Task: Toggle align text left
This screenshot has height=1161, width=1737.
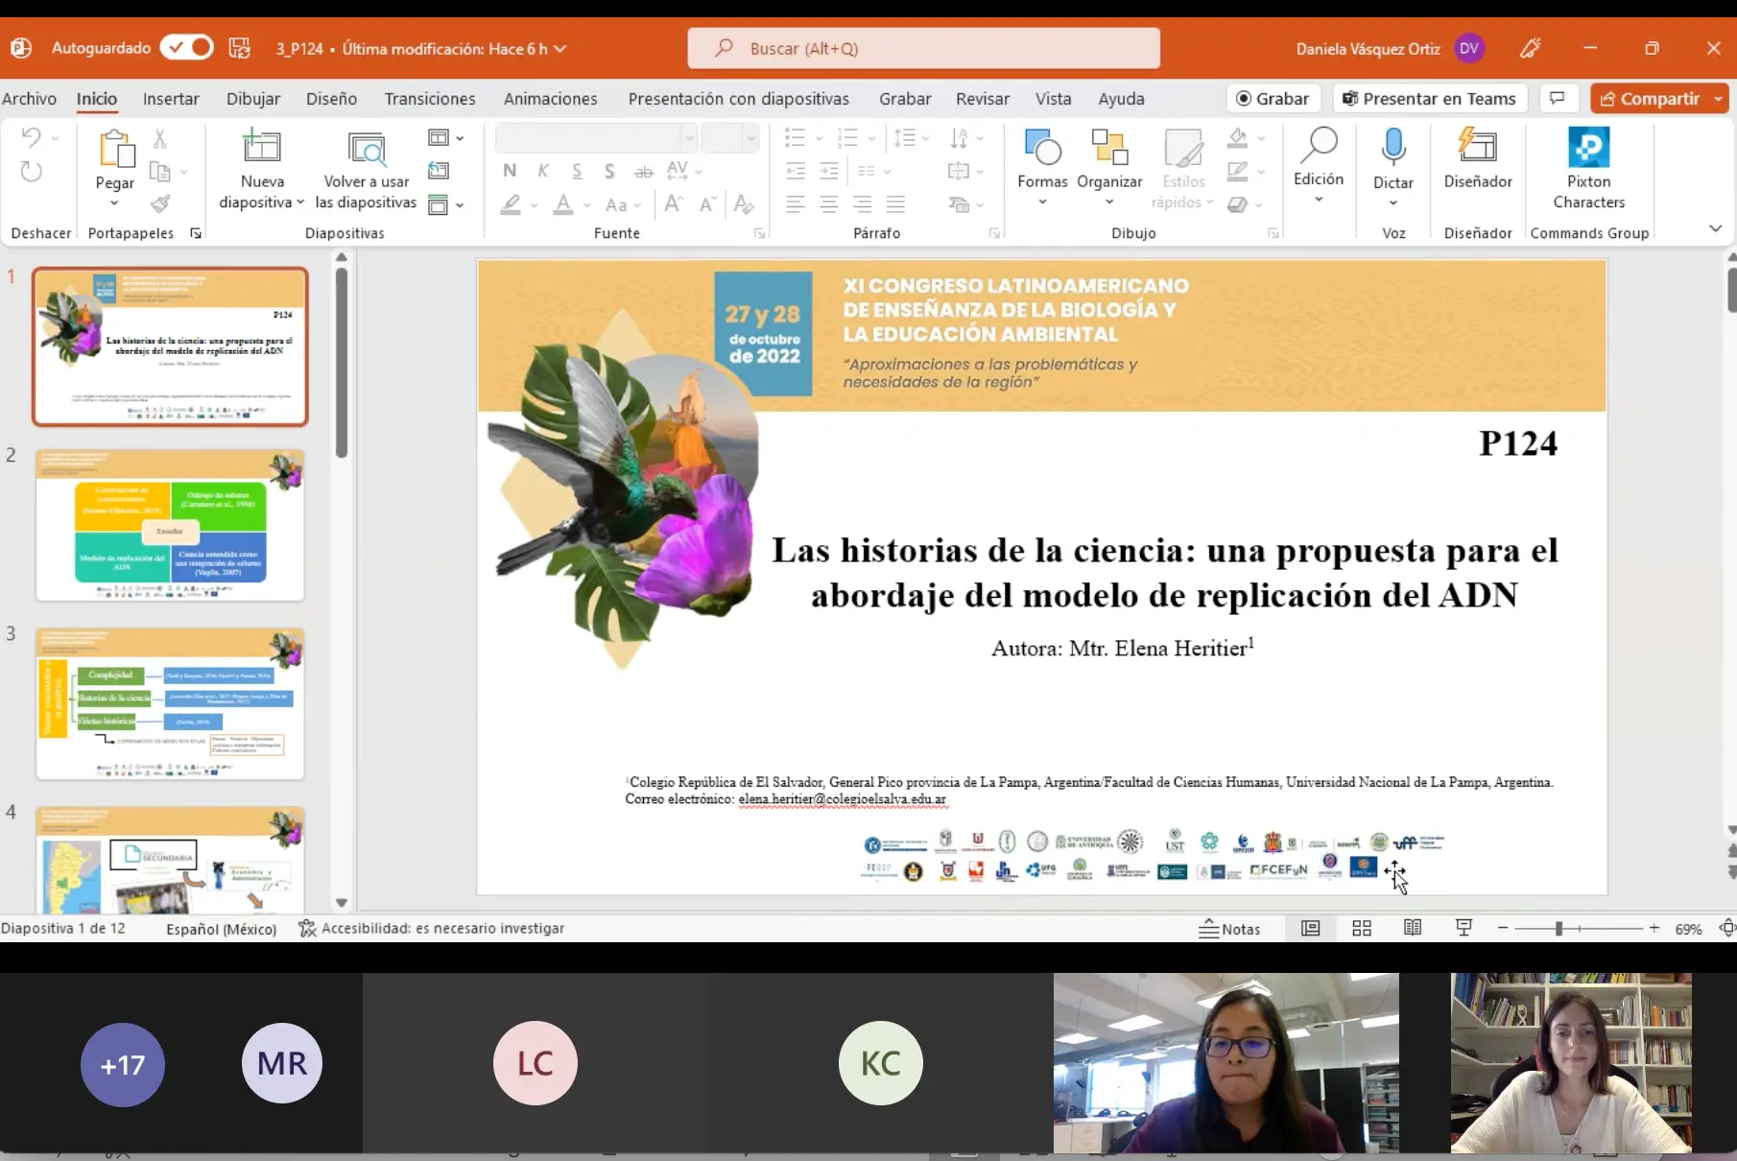Action: 796,203
